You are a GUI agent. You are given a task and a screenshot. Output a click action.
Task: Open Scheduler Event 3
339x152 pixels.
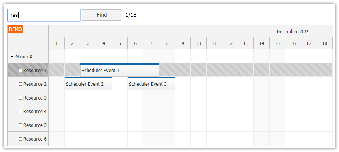coord(151,83)
